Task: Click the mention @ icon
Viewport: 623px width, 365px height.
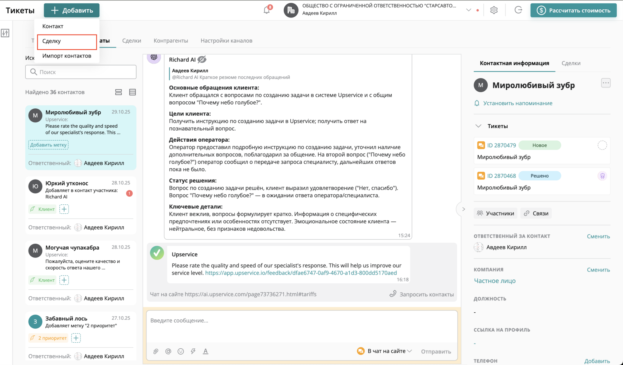Action: click(x=168, y=351)
